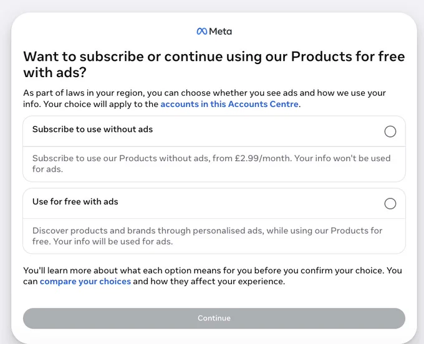This screenshot has height=344, width=424.
Task: Click the footer text about learning more
Action: (213, 276)
